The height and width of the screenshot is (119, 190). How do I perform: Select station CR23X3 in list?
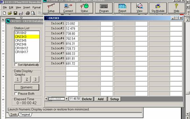tap(27, 37)
